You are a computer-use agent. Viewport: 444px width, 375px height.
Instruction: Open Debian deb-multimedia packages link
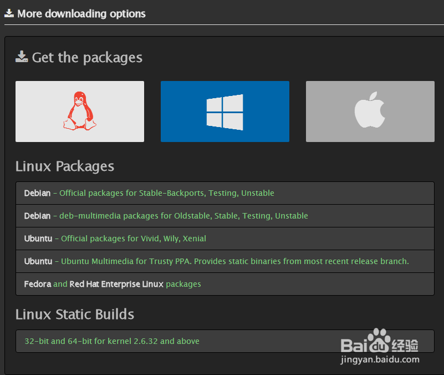coord(225,216)
